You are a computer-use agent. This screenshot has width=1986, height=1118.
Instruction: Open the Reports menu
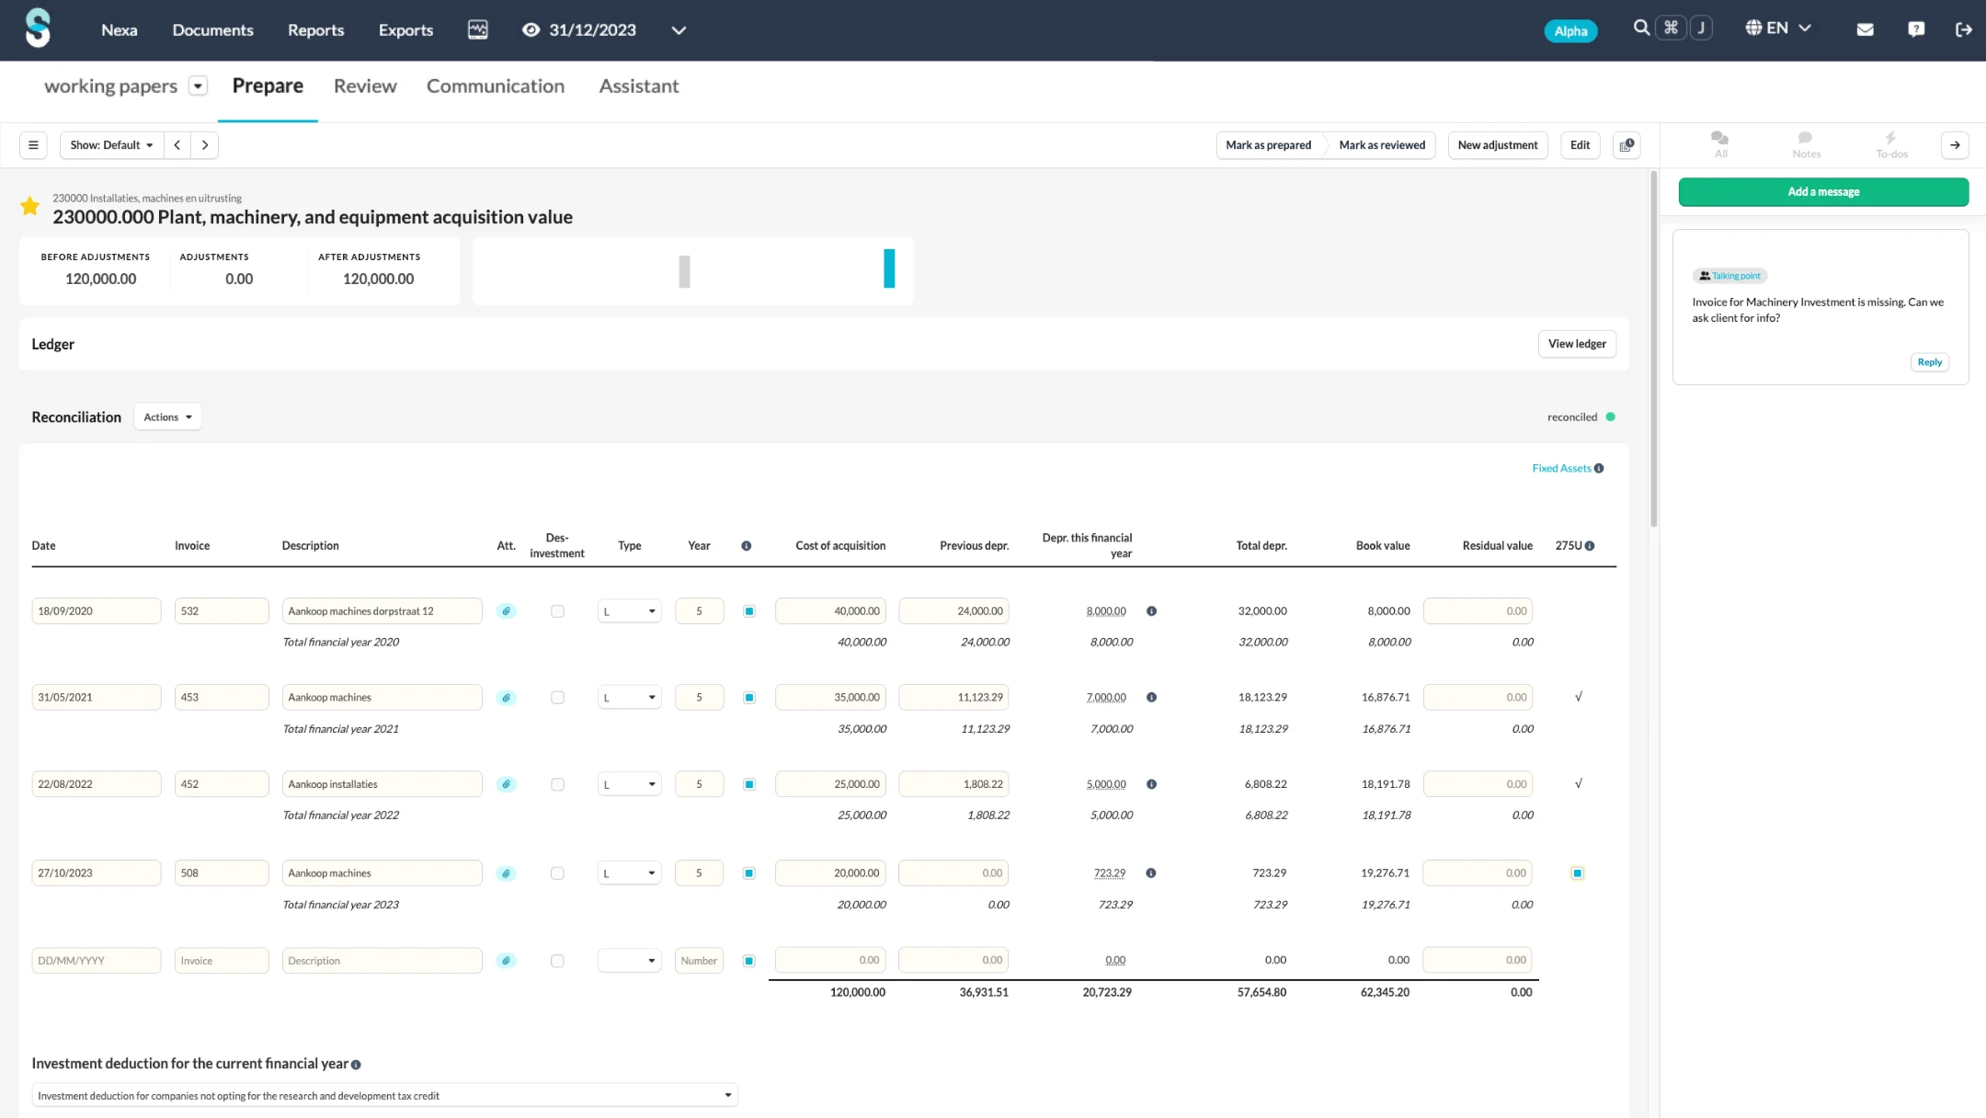coord(315,30)
